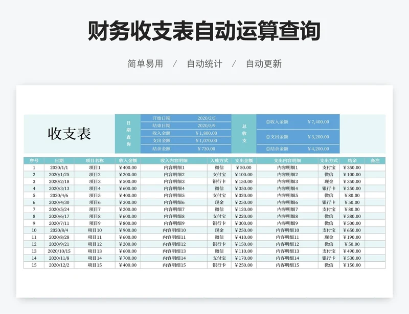Select income amount ¥500.00 in row 3

128,181
